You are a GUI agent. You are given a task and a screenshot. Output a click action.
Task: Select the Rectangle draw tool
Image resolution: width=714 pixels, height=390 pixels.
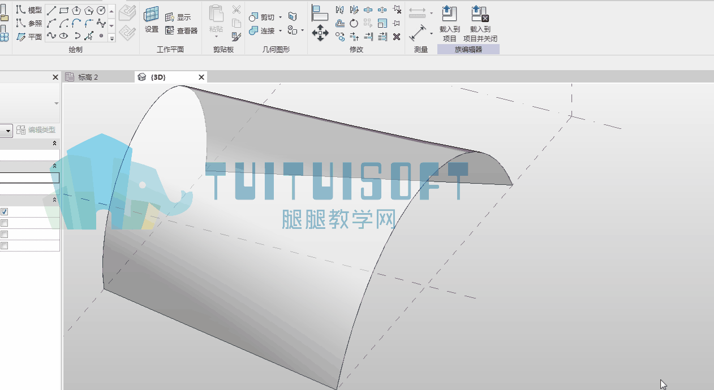click(64, 11)
